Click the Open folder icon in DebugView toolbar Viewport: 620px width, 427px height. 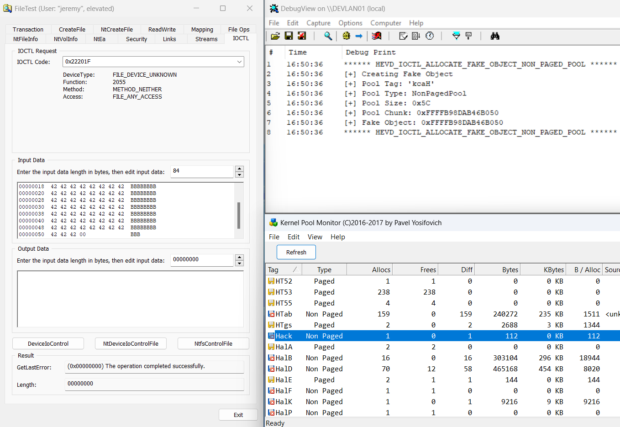(275, 36)
